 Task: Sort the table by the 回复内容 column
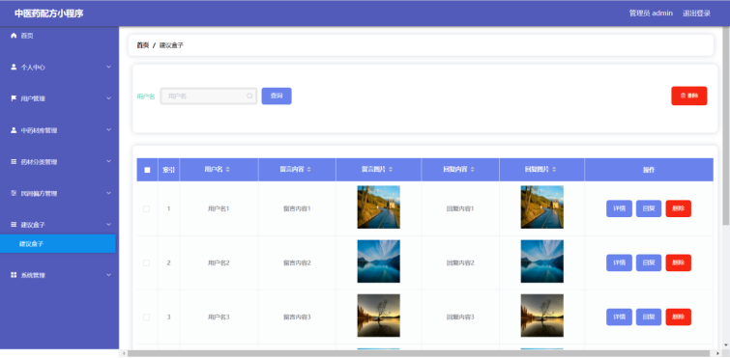(x=473, y=170)
